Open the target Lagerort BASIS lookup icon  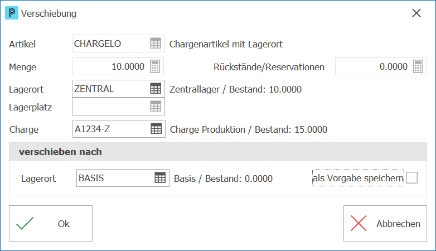160,178
